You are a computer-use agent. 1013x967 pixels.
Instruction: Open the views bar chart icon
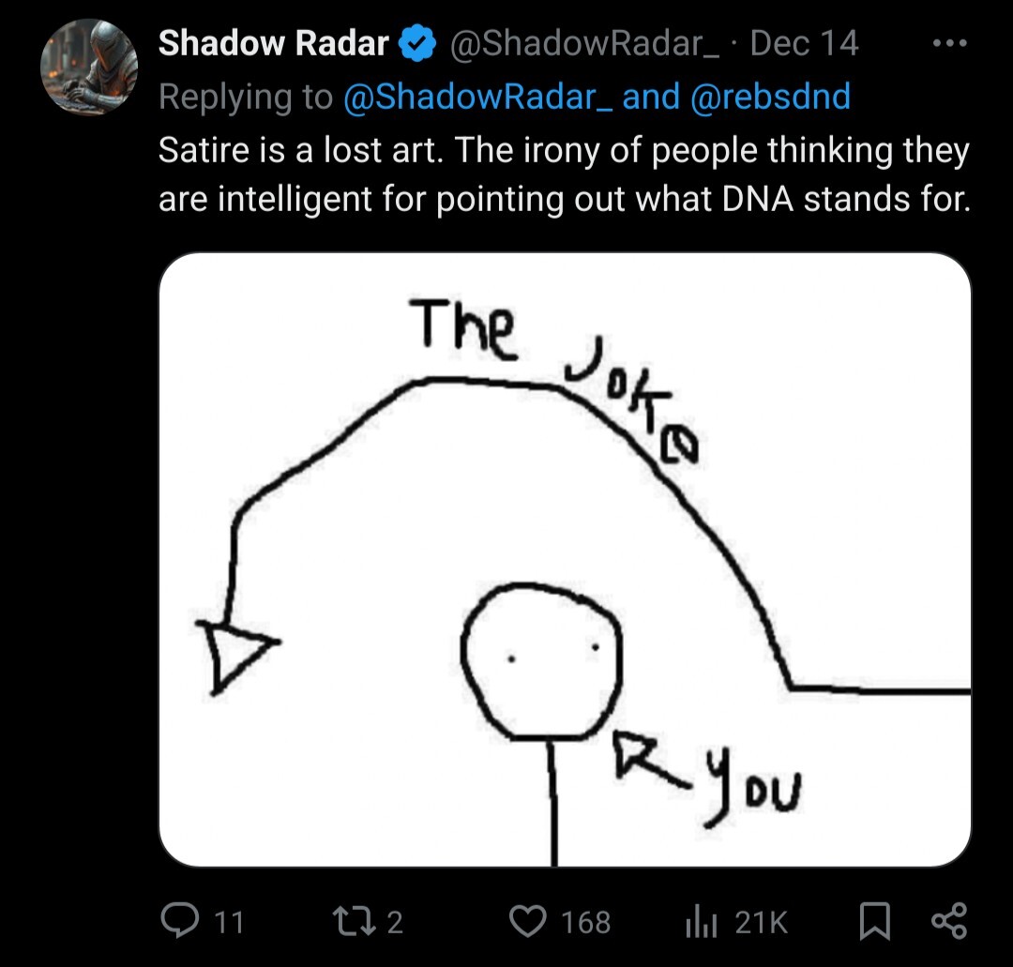pyautogui.click(x=701, y=922)
